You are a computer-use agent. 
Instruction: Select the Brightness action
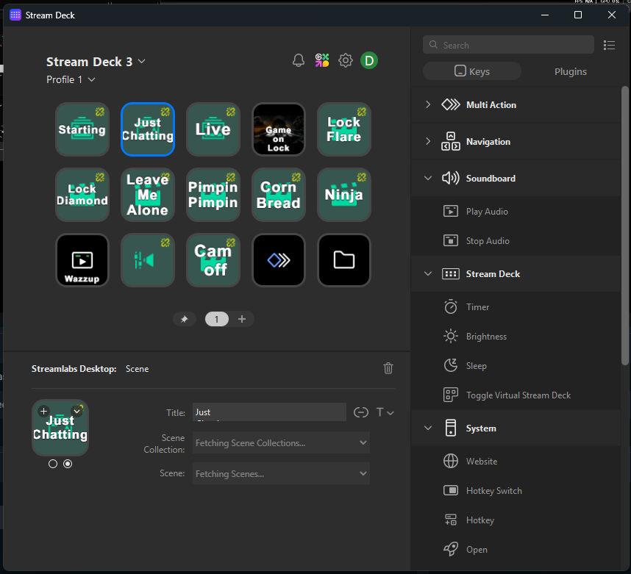coord(486,336)
